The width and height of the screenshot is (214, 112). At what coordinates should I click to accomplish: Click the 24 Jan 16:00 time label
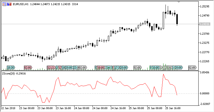118,108
